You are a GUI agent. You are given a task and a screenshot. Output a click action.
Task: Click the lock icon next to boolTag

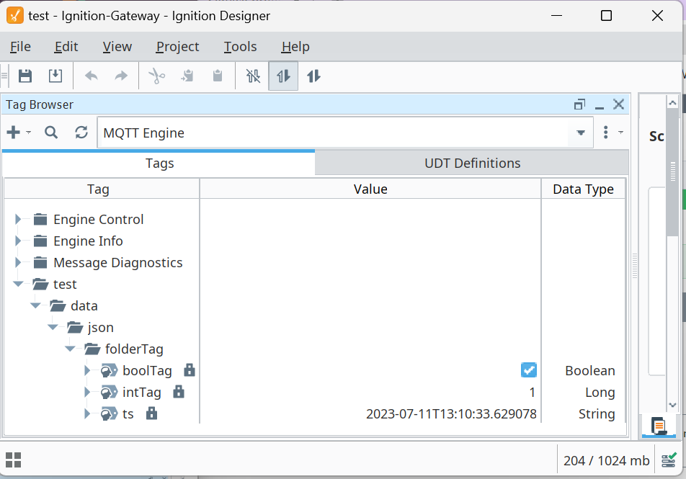(x=190, y=370)
